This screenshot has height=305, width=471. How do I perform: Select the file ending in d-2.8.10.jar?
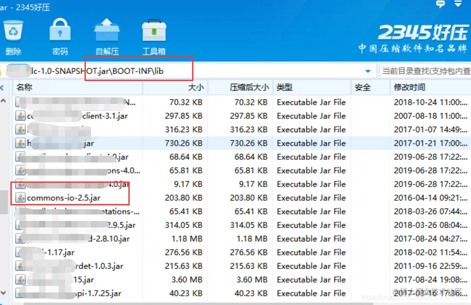click(x=78, y=239)
